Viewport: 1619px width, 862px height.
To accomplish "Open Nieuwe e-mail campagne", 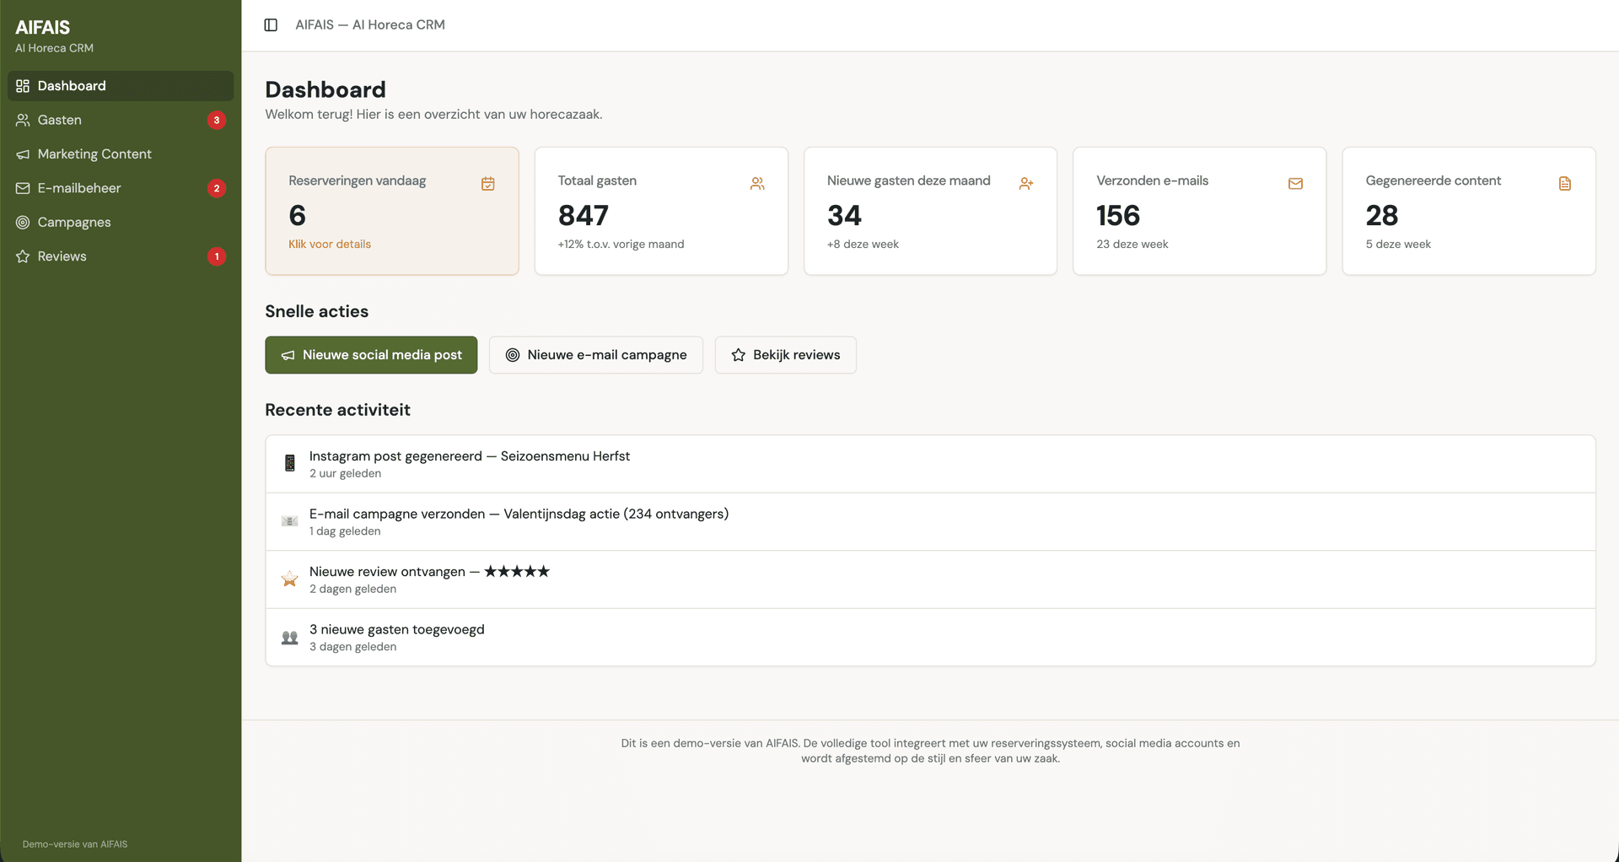I will (x=595, y=354).
